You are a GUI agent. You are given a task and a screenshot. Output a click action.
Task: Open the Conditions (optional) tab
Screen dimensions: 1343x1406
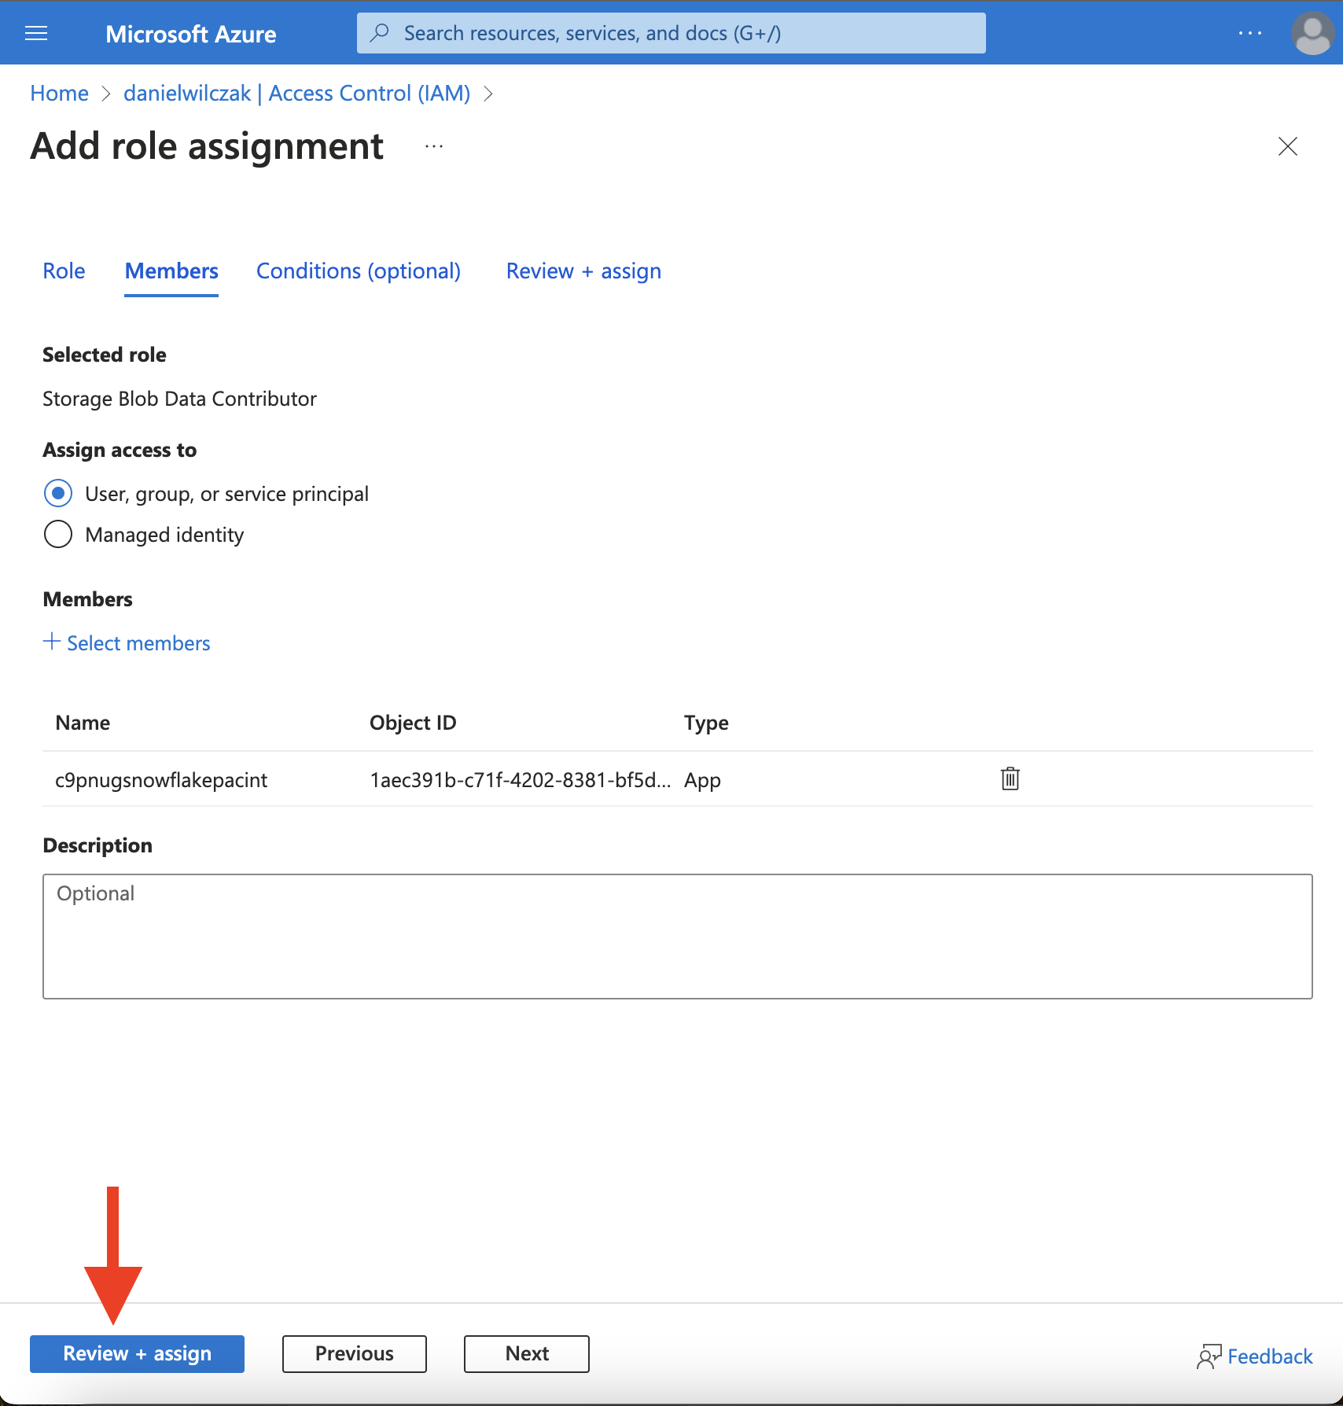(x=359, y=271)
